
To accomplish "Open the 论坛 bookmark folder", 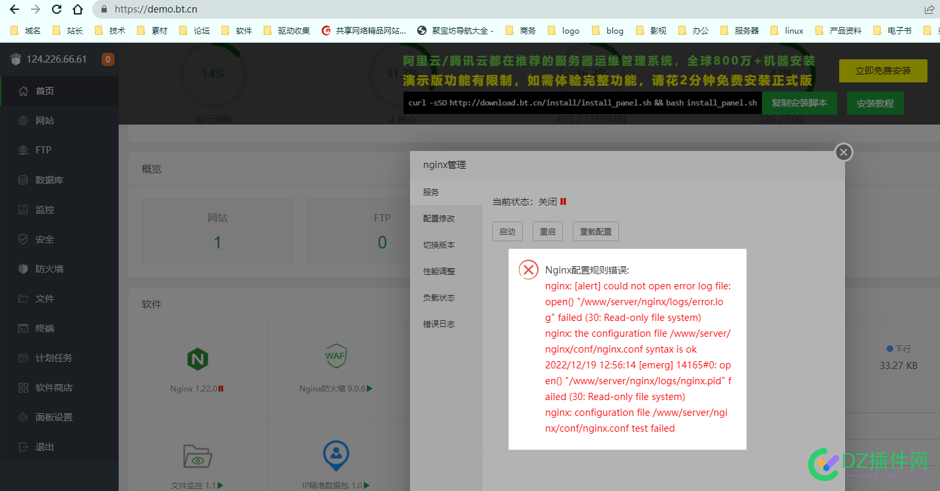I will 194,30.
